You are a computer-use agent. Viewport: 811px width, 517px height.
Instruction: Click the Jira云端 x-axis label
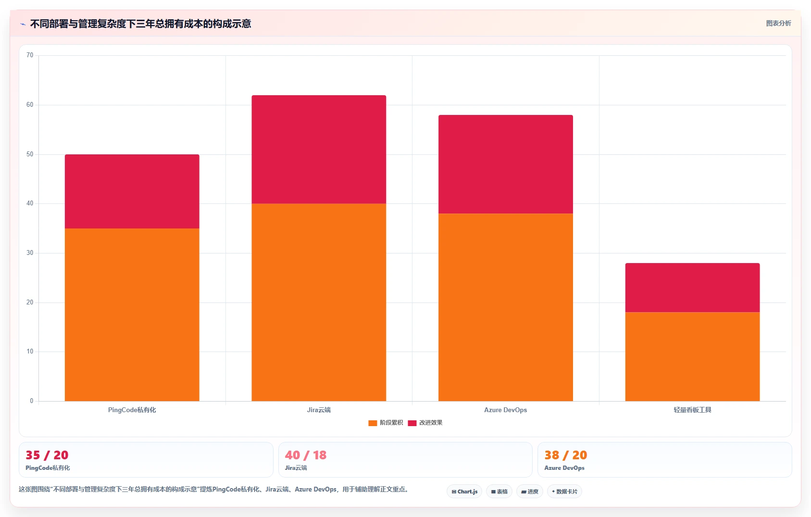pos(319,410)
